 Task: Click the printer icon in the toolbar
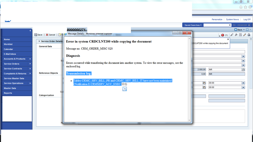pos(249,35)
